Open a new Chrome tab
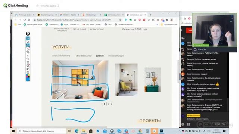This screenshot has width=239, height=134. tap(150, 15)
